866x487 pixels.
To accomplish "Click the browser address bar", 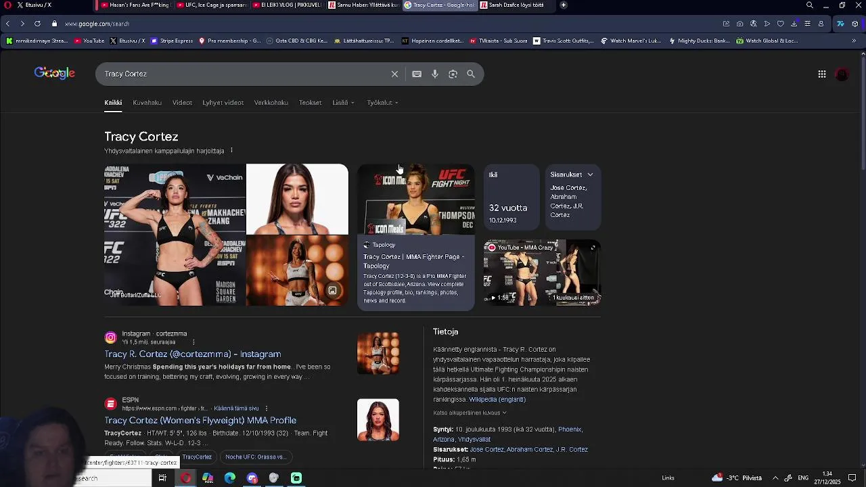I will tap(386, 24).
